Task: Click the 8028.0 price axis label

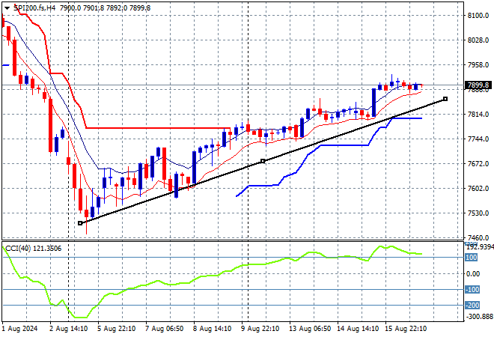Action: pos(478,40)
